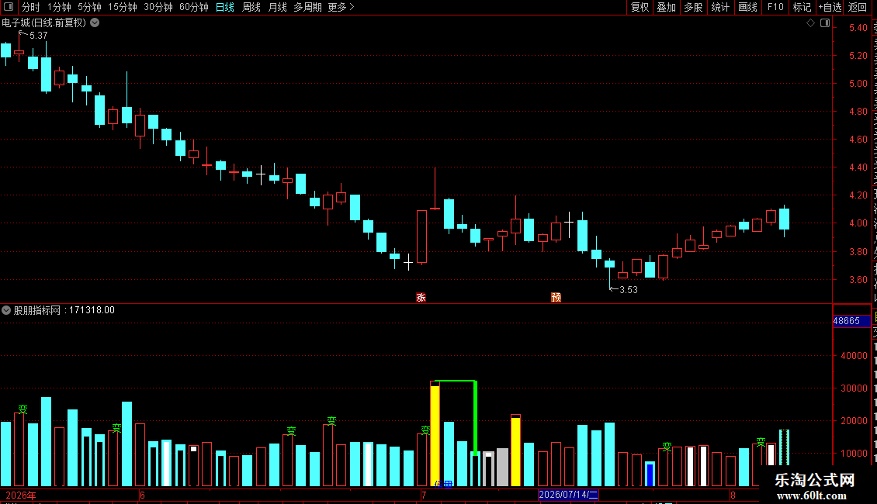Click the 30000 label on the indicator axis

click(854, 388)
